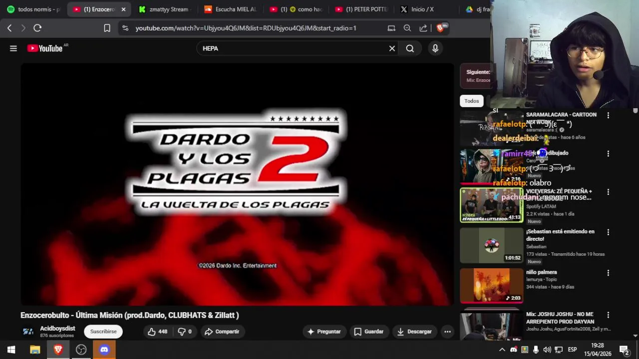Click the ESP language indicator in taskbar
Image resolution: width=639 pixels, height=359 pixels.
(572, 350)
